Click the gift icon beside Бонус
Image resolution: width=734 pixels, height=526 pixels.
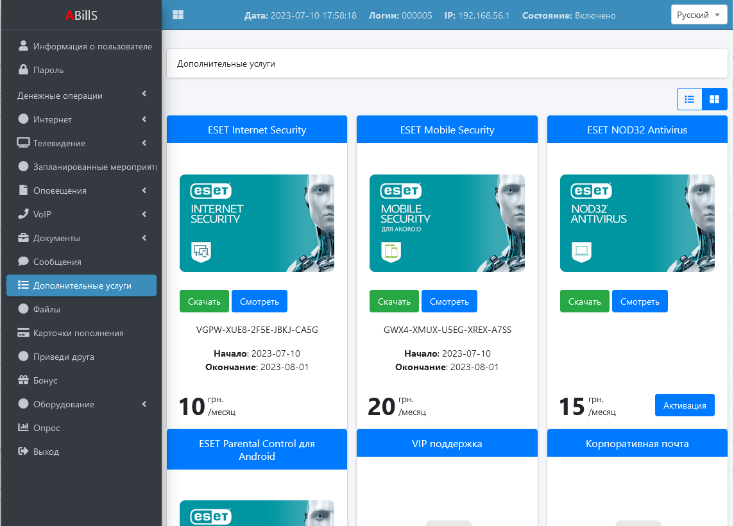(23, 380)
